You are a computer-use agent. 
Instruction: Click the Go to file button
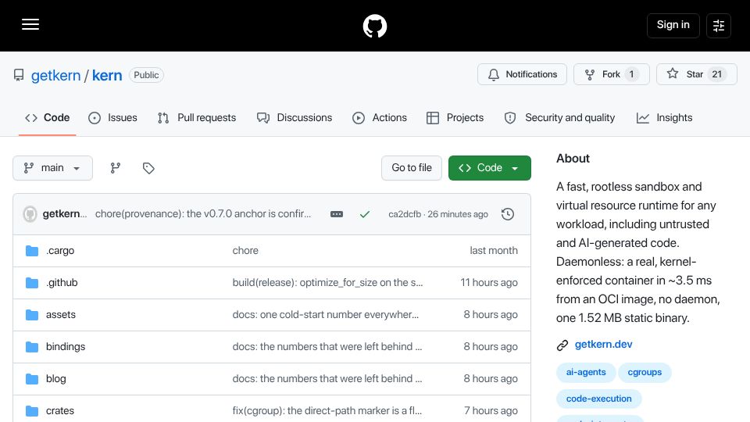(412, 168)
